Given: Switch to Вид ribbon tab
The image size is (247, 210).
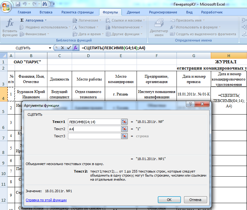Looking at the screenshot, I should pos(189,12).
